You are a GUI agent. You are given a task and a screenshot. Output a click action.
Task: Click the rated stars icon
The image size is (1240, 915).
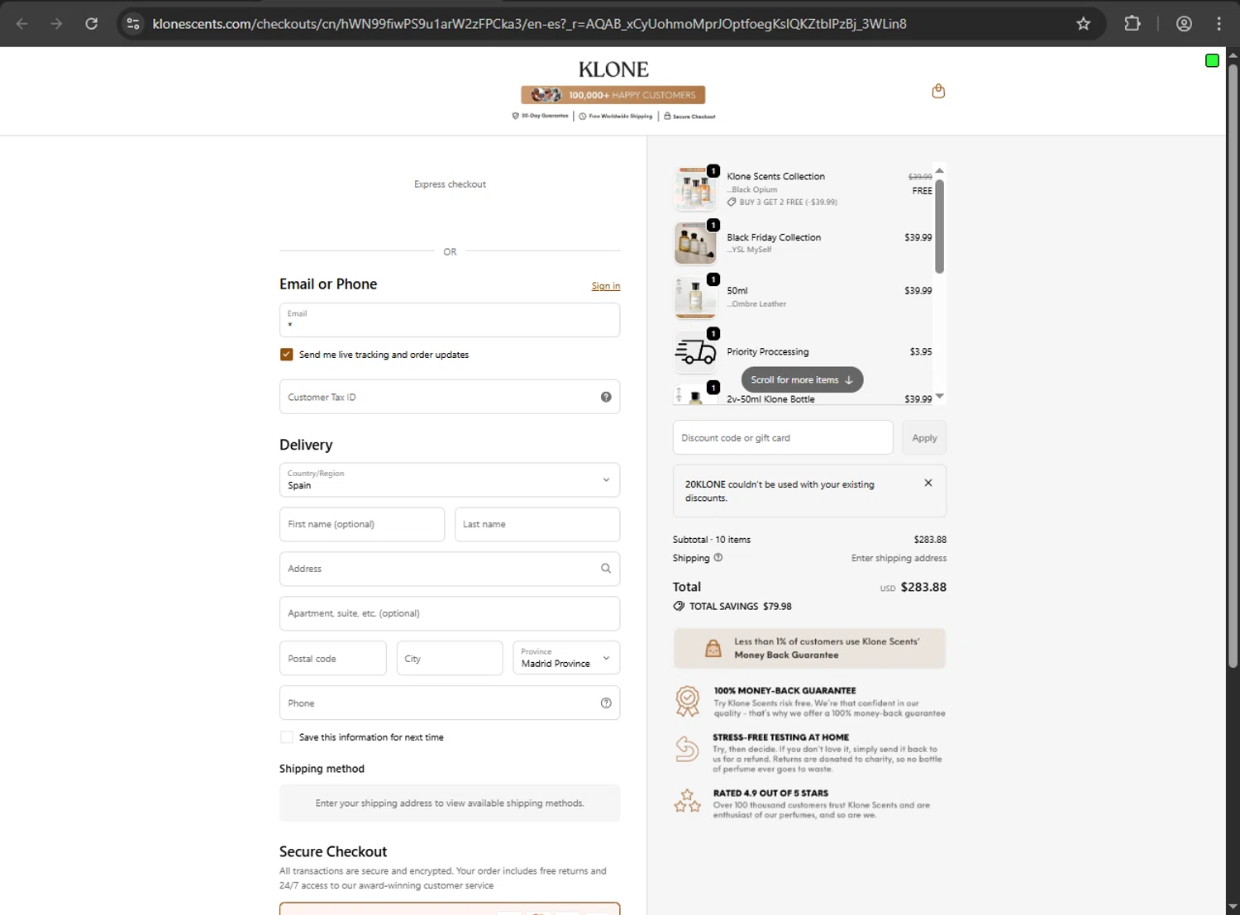click(687, 800)
